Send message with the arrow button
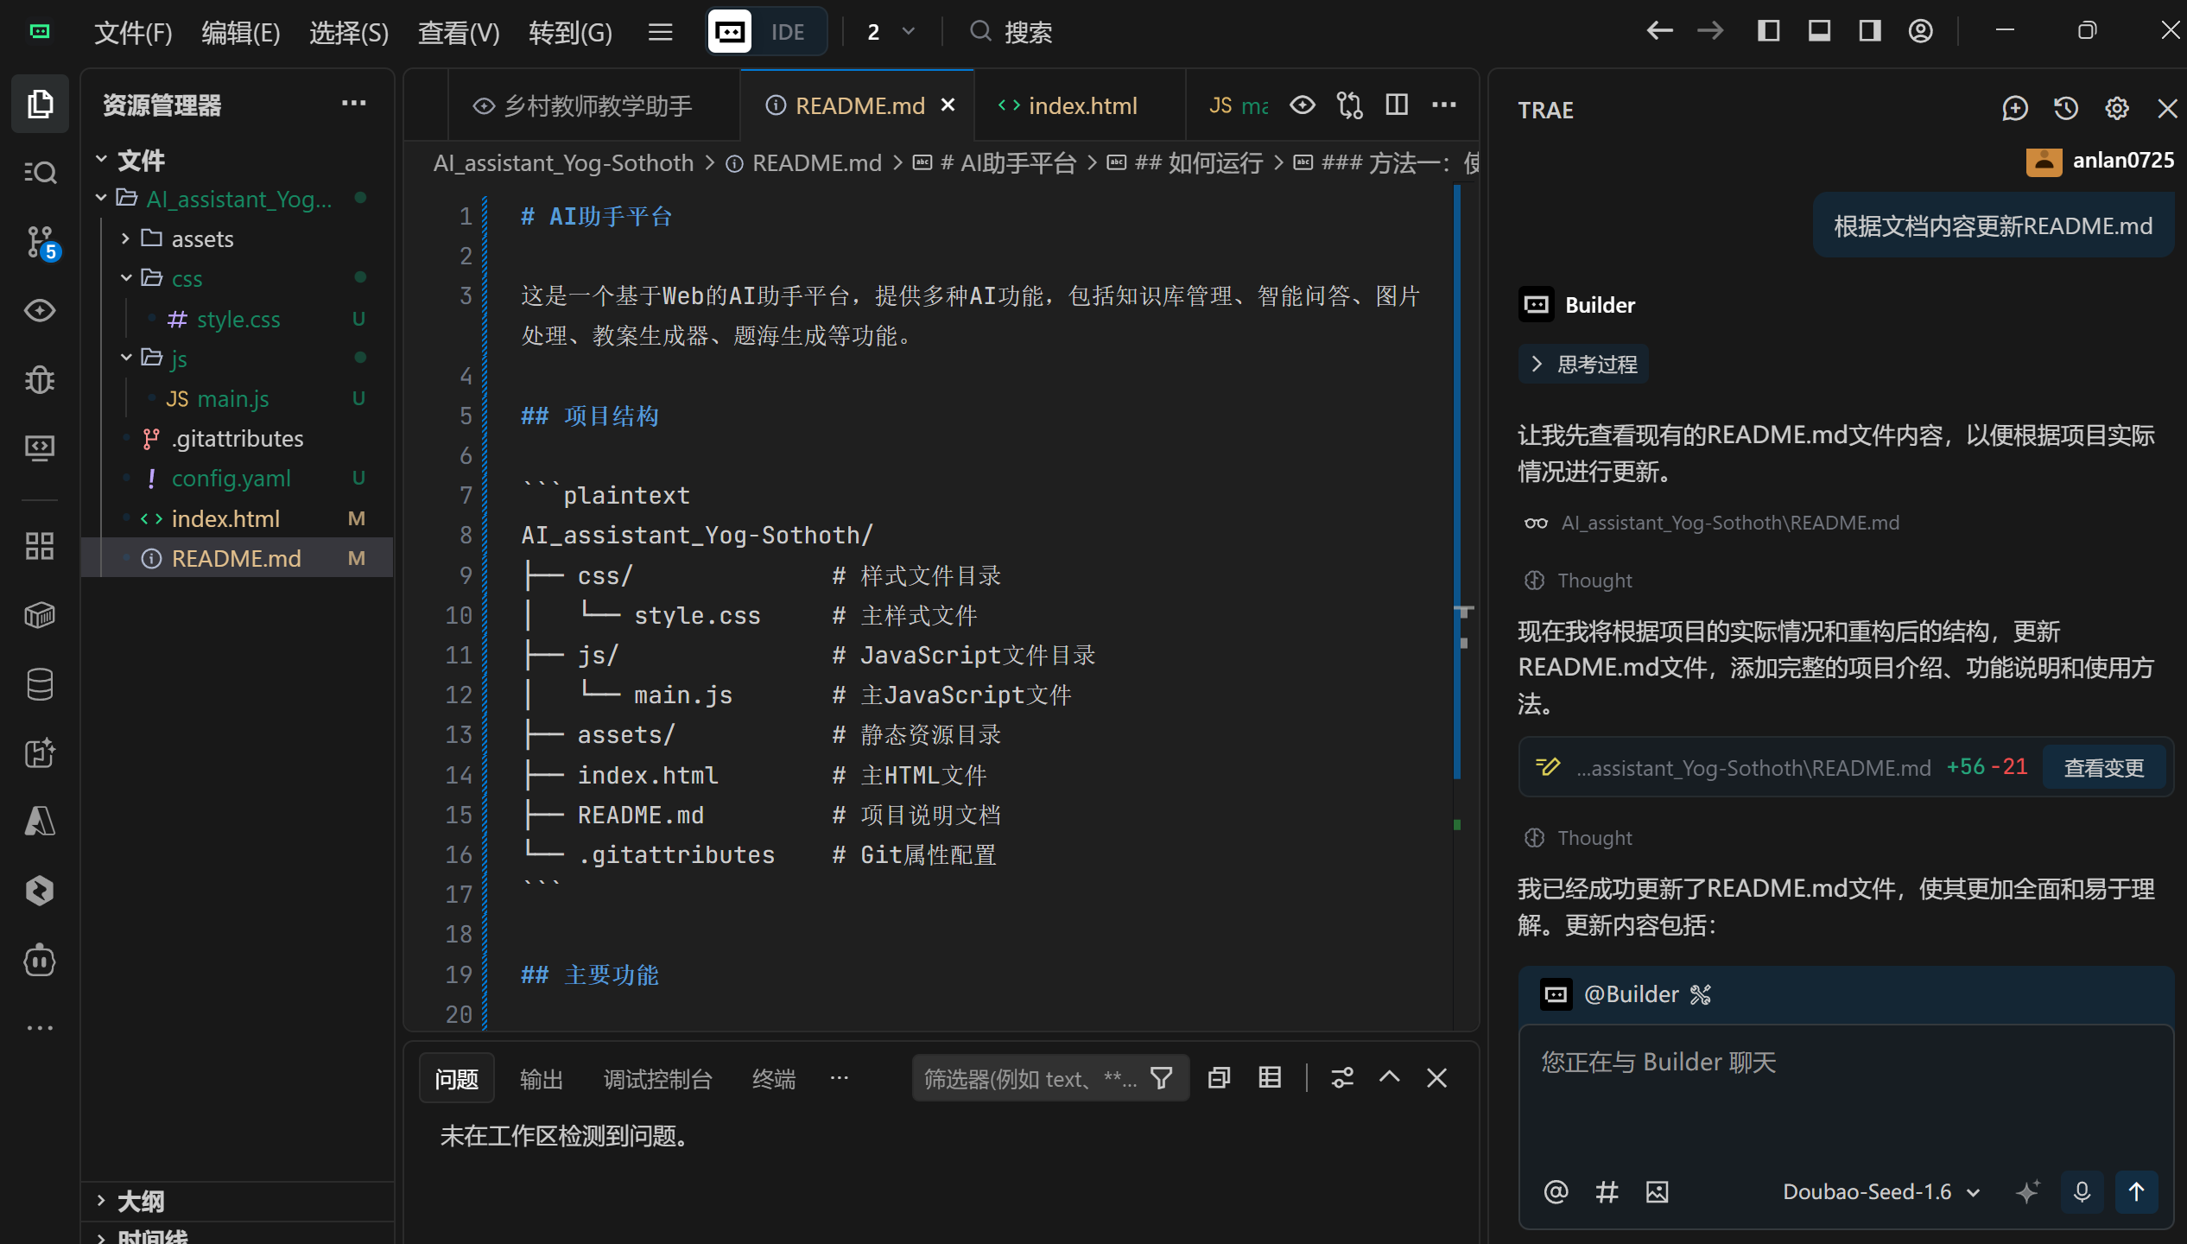 coord(2136,1192)
